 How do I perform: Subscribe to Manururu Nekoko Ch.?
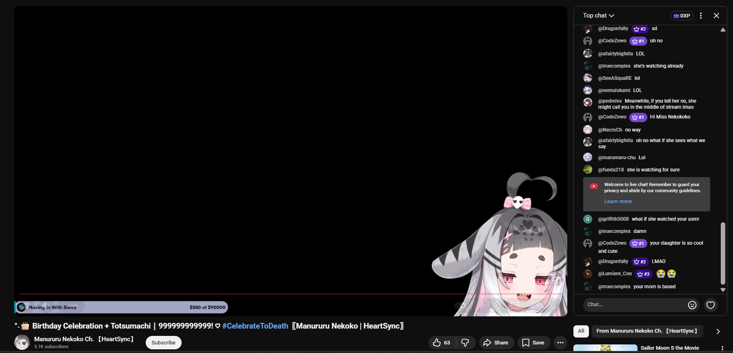tap(164, 343)
